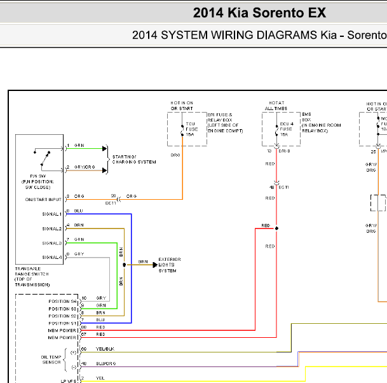The height and width of the screenshot is (383, 387).
Task: Click the "MEM POWER" label at pin 88
Action: tap(62, 330)
